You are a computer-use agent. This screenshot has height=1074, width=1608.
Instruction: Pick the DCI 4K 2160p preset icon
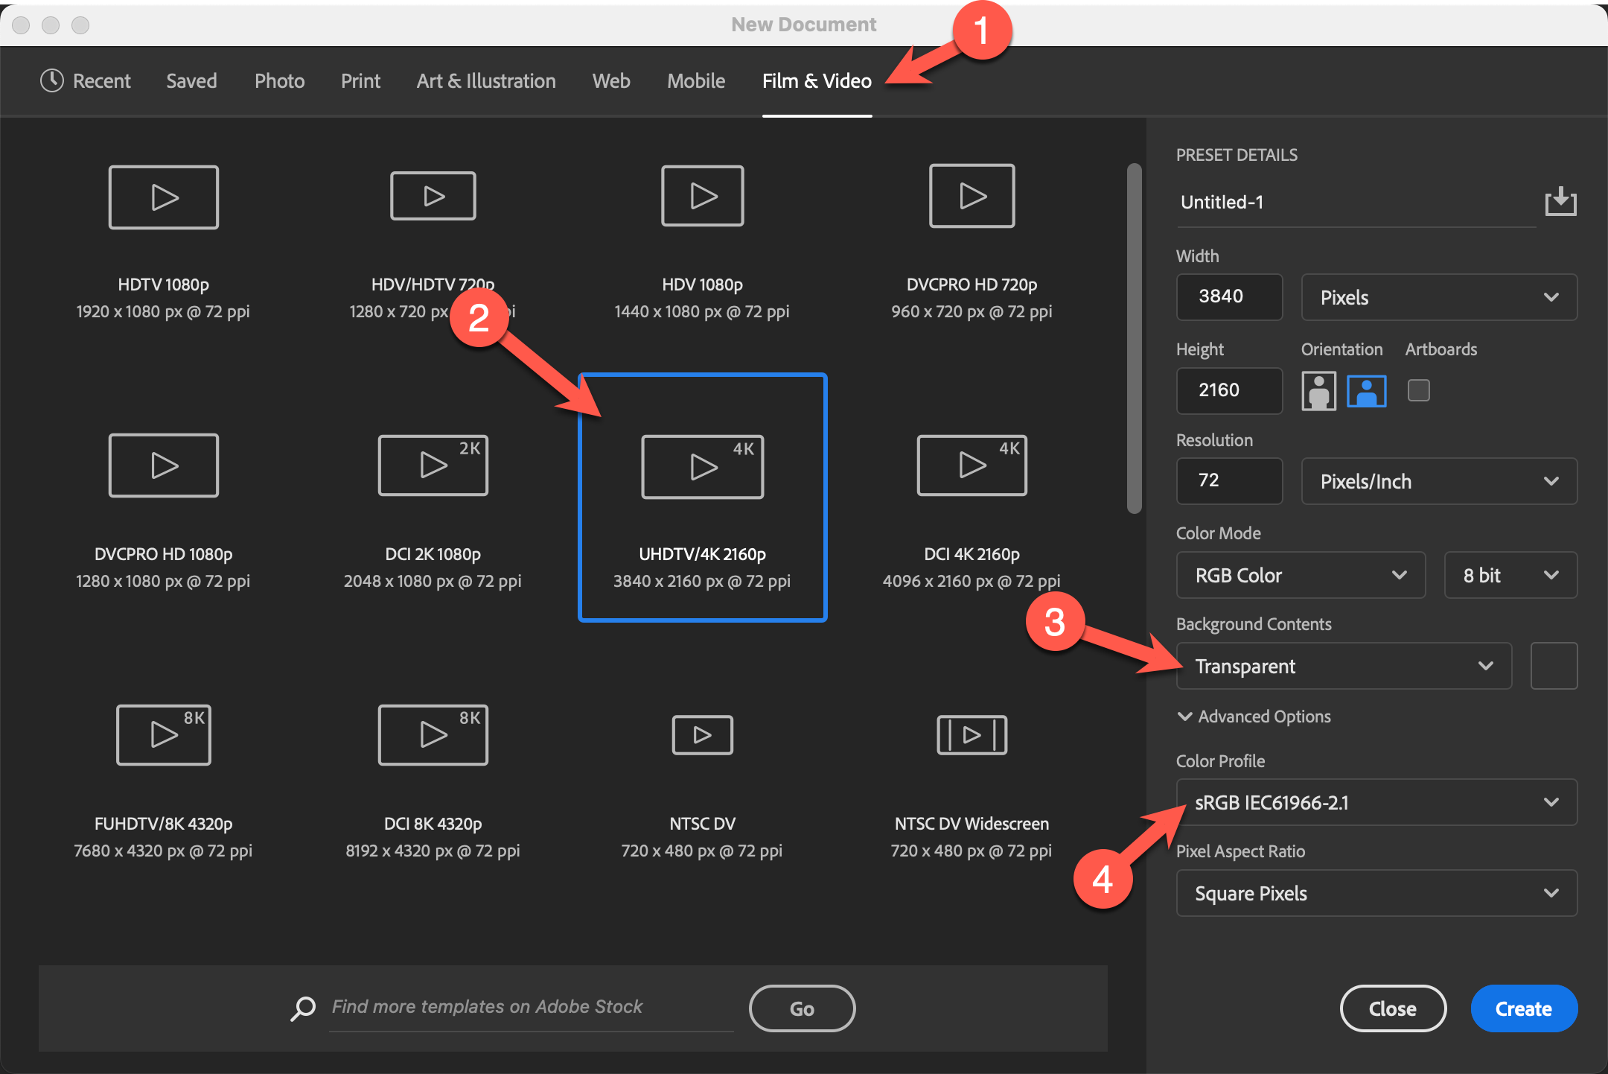[971, 465]
